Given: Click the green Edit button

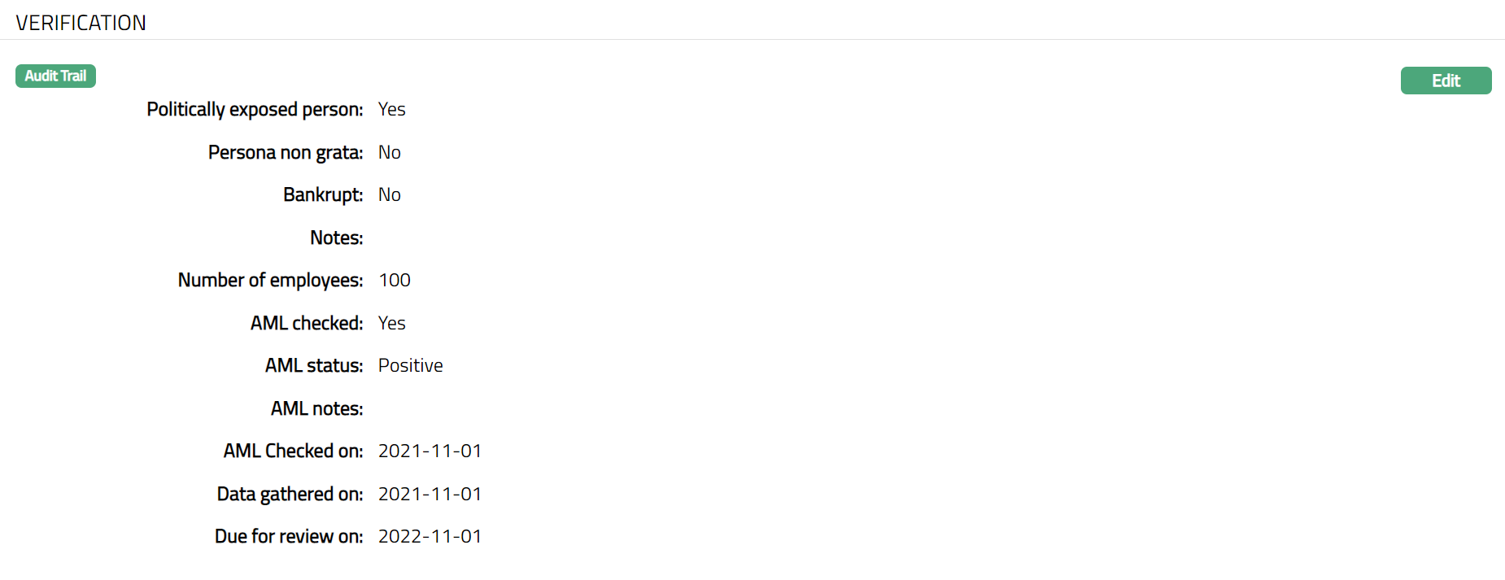Looking at the screenshot, I should [x=1446, y=81].
